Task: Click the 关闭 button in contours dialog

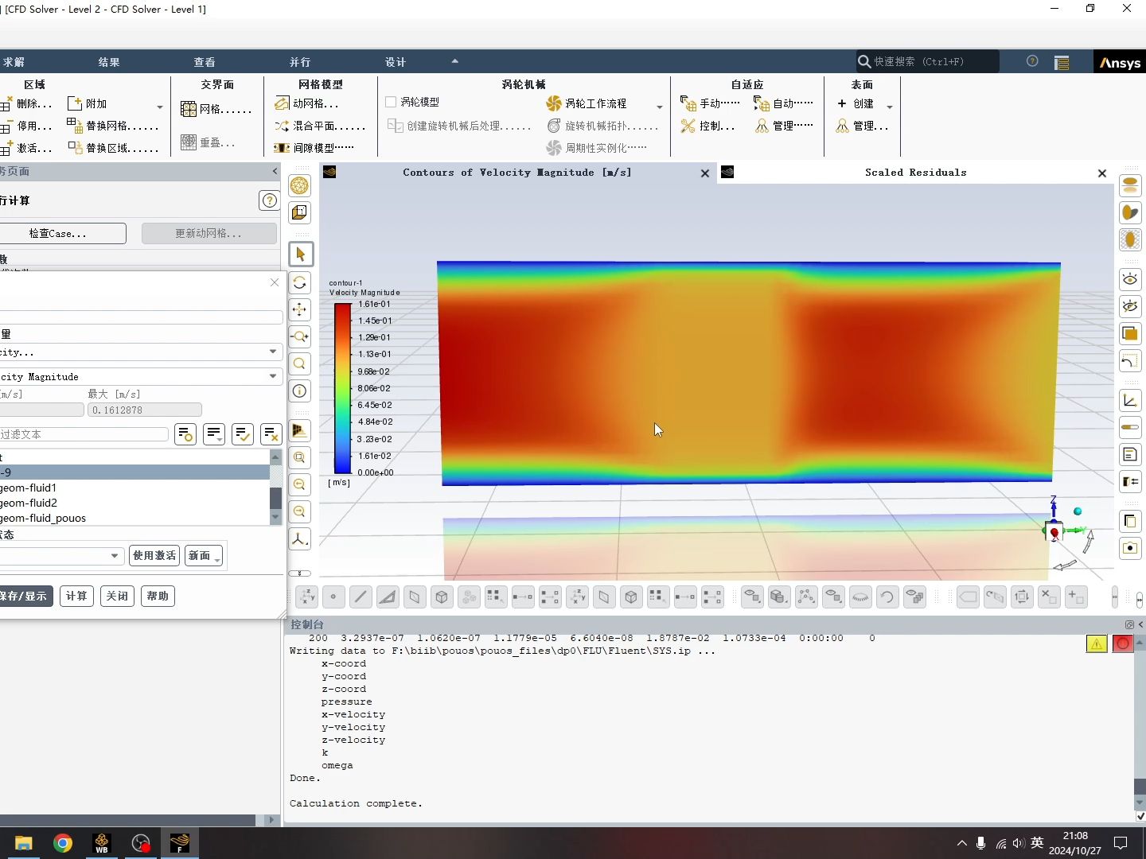Action: [x=117, y=596]
